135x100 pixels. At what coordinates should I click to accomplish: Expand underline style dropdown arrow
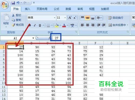(43, 25)
